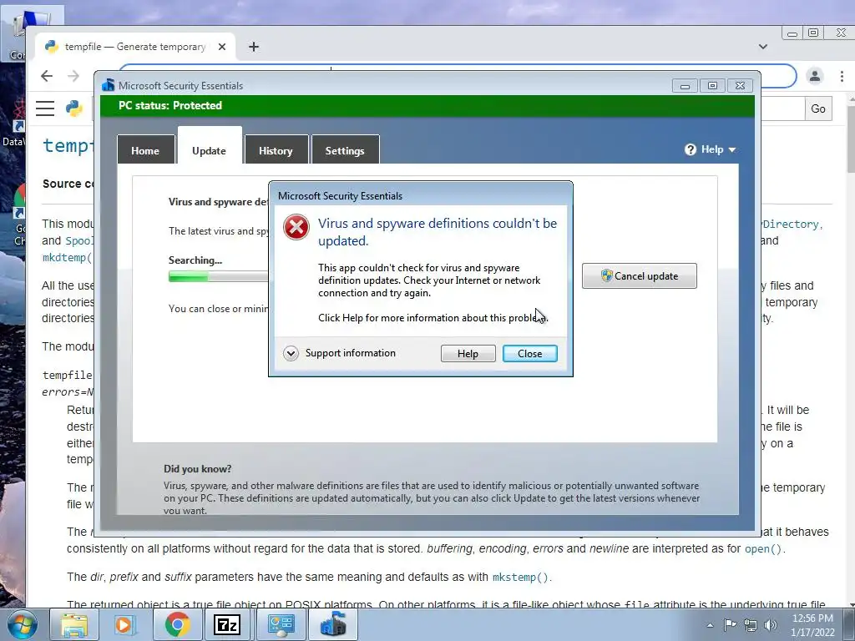Open File Explorer from taskbar
Viewport: 855px width, 641px height.
pyautogui.click(x=73, y=624)
